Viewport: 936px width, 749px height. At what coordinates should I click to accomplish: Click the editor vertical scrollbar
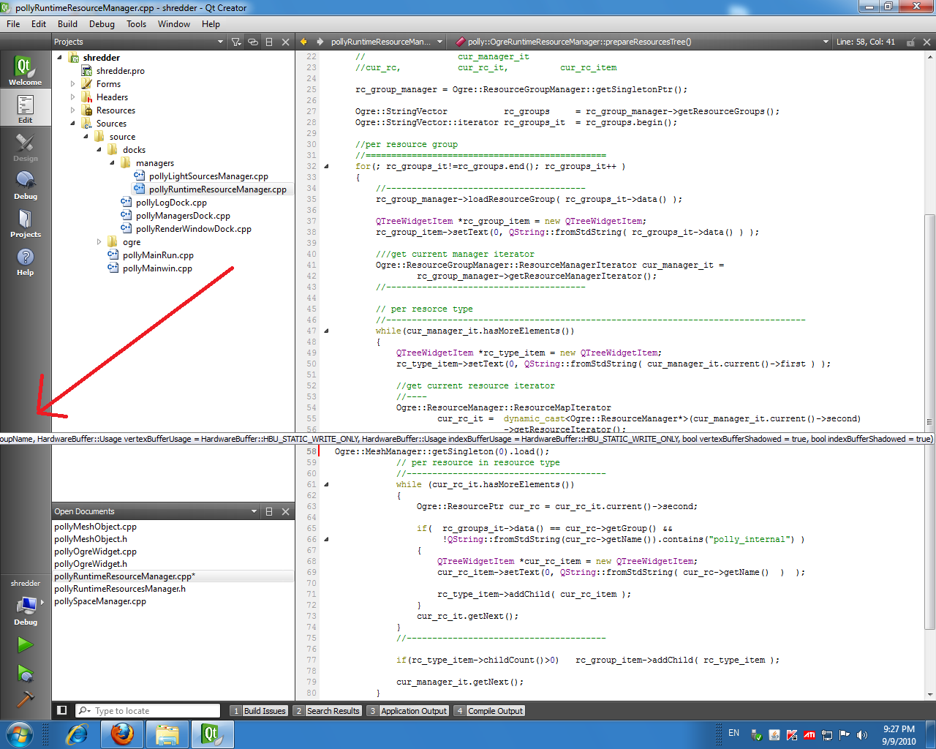coord(929,315)
